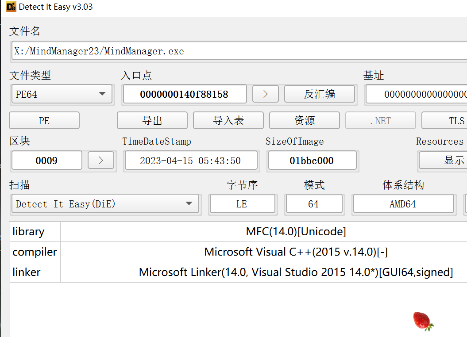This screenshot has width=467, height=337.
Task: Select the Microsoft Linker result row
Action: click(296, 272)
